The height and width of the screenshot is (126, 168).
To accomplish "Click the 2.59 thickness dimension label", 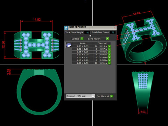I will point(8,72).
